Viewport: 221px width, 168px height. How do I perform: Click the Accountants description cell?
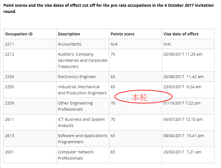coord(69,44)
